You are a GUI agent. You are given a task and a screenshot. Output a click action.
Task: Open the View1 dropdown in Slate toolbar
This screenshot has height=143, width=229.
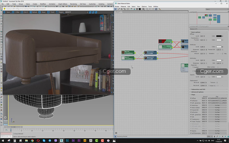point(217,9)
